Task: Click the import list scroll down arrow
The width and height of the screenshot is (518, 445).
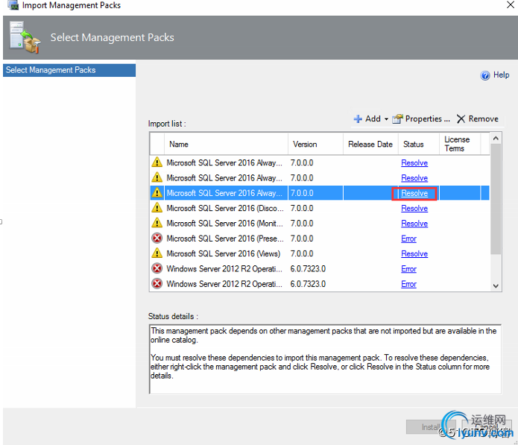Action: tap(496, 285)
